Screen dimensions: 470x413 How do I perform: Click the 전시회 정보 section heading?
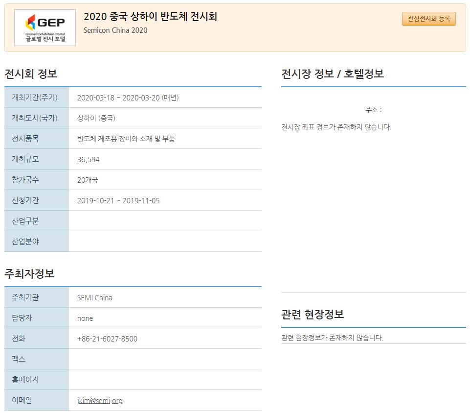tap(31, 73)
